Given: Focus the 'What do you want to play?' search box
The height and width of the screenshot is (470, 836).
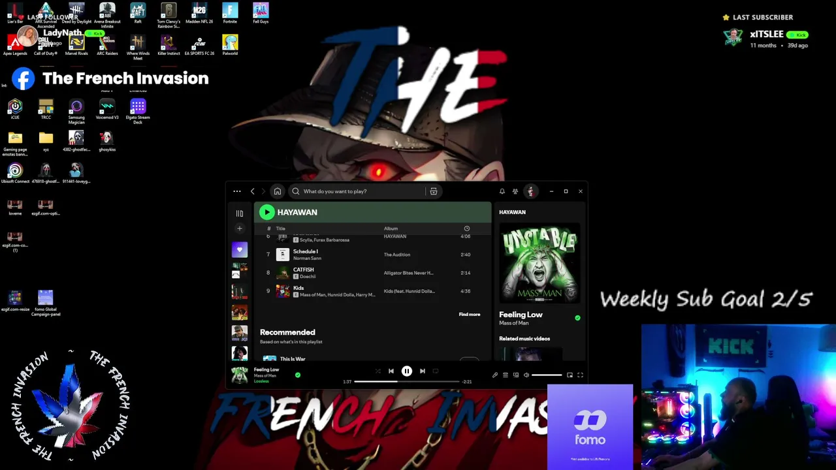Looking at the screenshot, I should point(357,191).
